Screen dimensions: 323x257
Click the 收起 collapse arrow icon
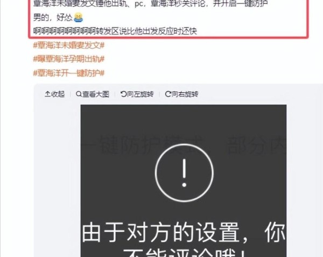(47, 94)
